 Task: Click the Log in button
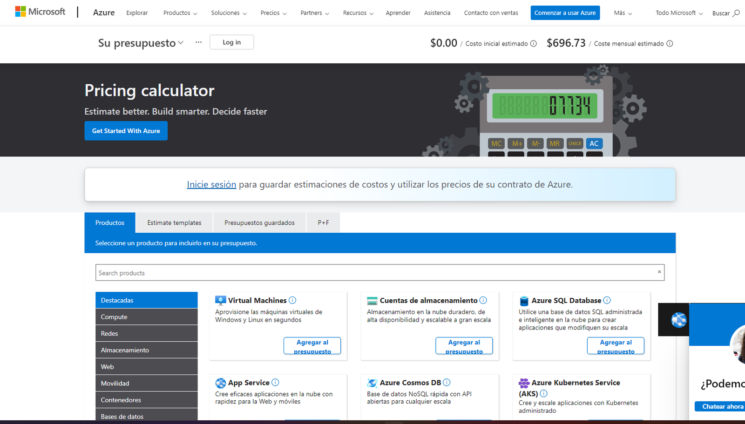click(231, 42)
